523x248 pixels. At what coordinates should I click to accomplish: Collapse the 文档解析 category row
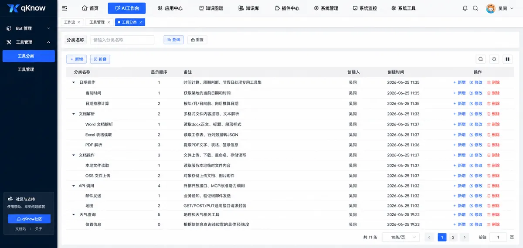(74, 114)
